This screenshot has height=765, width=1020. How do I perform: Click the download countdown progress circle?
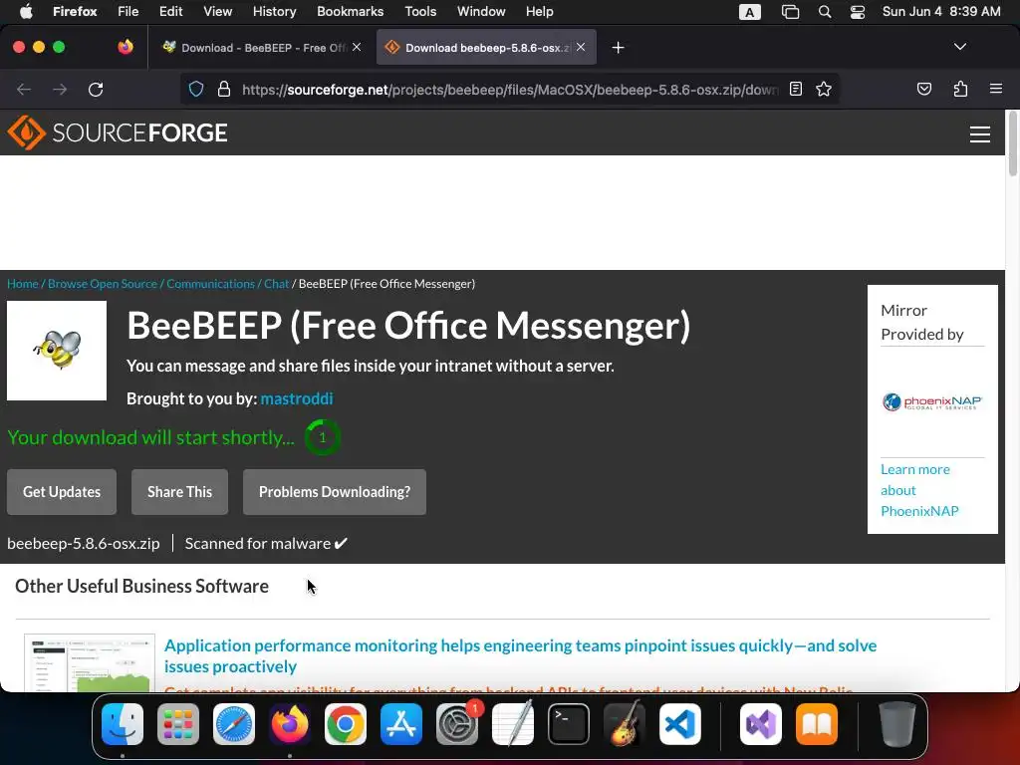(323, 437)
